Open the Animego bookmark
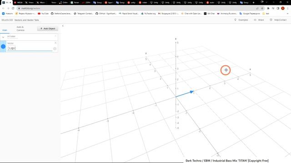Viewport: 291px width, 163px height. coord(227,14)
